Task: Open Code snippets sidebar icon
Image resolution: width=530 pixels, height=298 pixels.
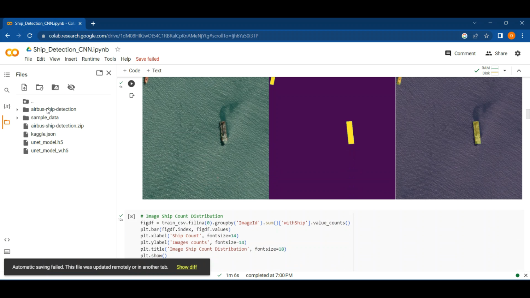Action: 7,240
